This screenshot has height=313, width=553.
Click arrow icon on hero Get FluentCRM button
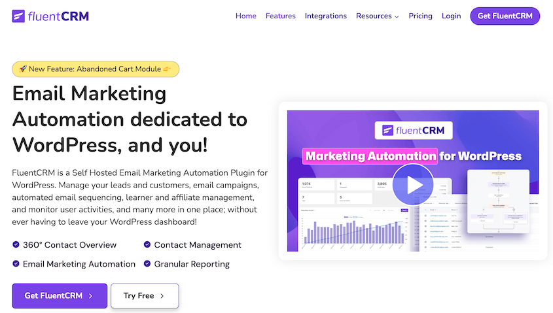[x=90, y=296]
